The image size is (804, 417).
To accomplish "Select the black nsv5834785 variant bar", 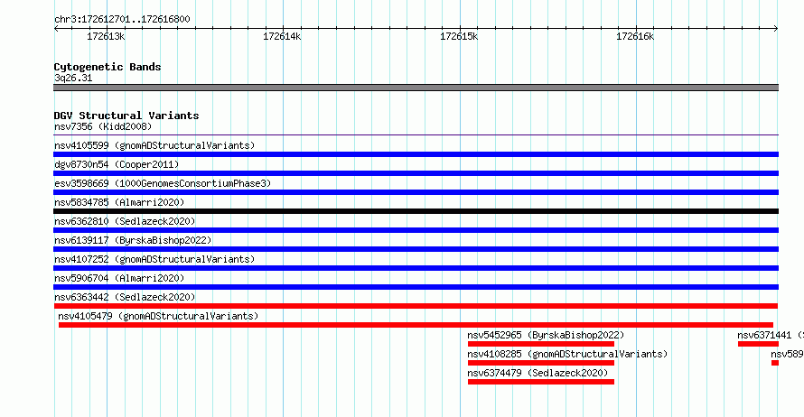I will click(416, 211).
